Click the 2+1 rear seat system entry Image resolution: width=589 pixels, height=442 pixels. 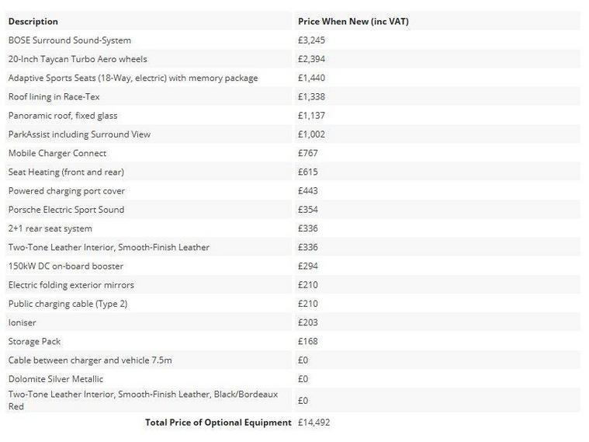(50, 228)
